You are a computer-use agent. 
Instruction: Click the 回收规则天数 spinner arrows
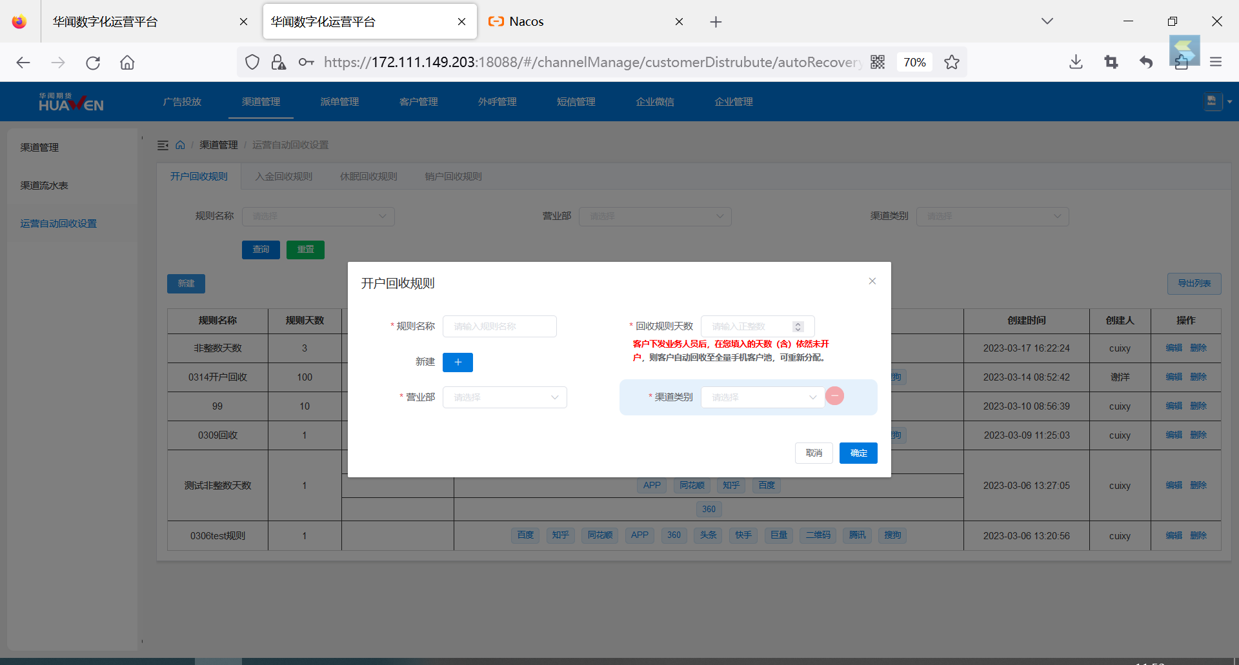(x=798, y=326)
